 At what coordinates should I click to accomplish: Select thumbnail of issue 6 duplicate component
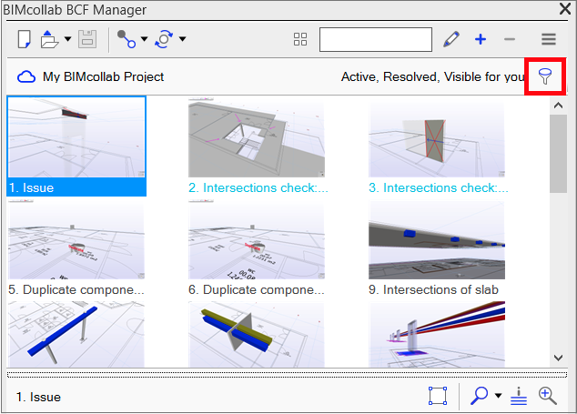point(257,240)
